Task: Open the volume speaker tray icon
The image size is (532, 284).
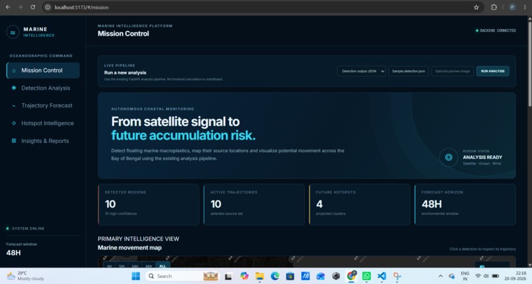Action: (x=486, y=276)
